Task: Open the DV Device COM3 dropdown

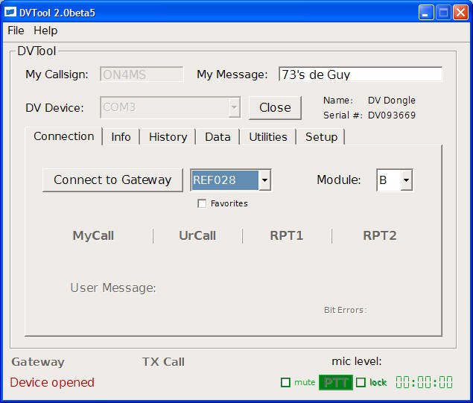Action: pos(170,107)
